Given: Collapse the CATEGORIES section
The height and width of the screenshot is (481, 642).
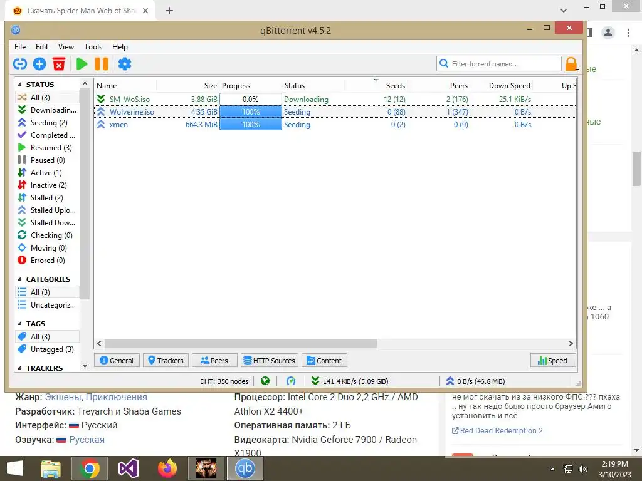Looking at the screenshot, I should point(19,279).
